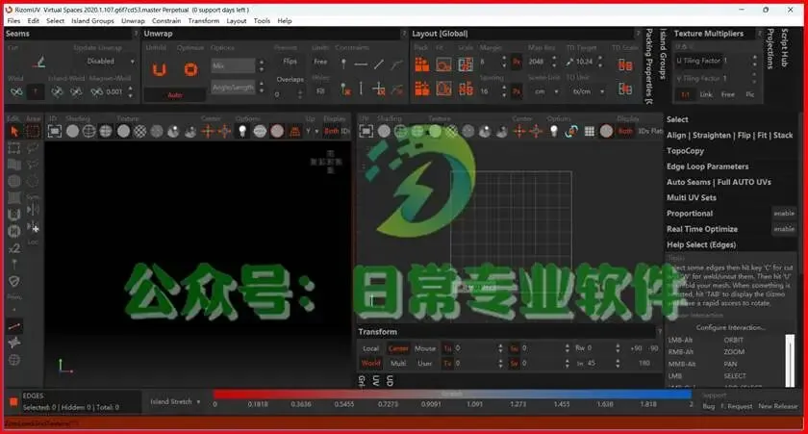Expand the Auto Seams | Full AUTO UVs section
Viewport: 808px width, 434px height.
click(x=719, y=182)
